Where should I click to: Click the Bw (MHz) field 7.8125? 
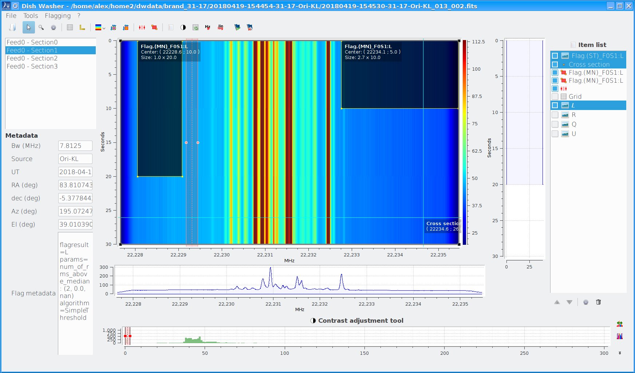pos(75,146)
